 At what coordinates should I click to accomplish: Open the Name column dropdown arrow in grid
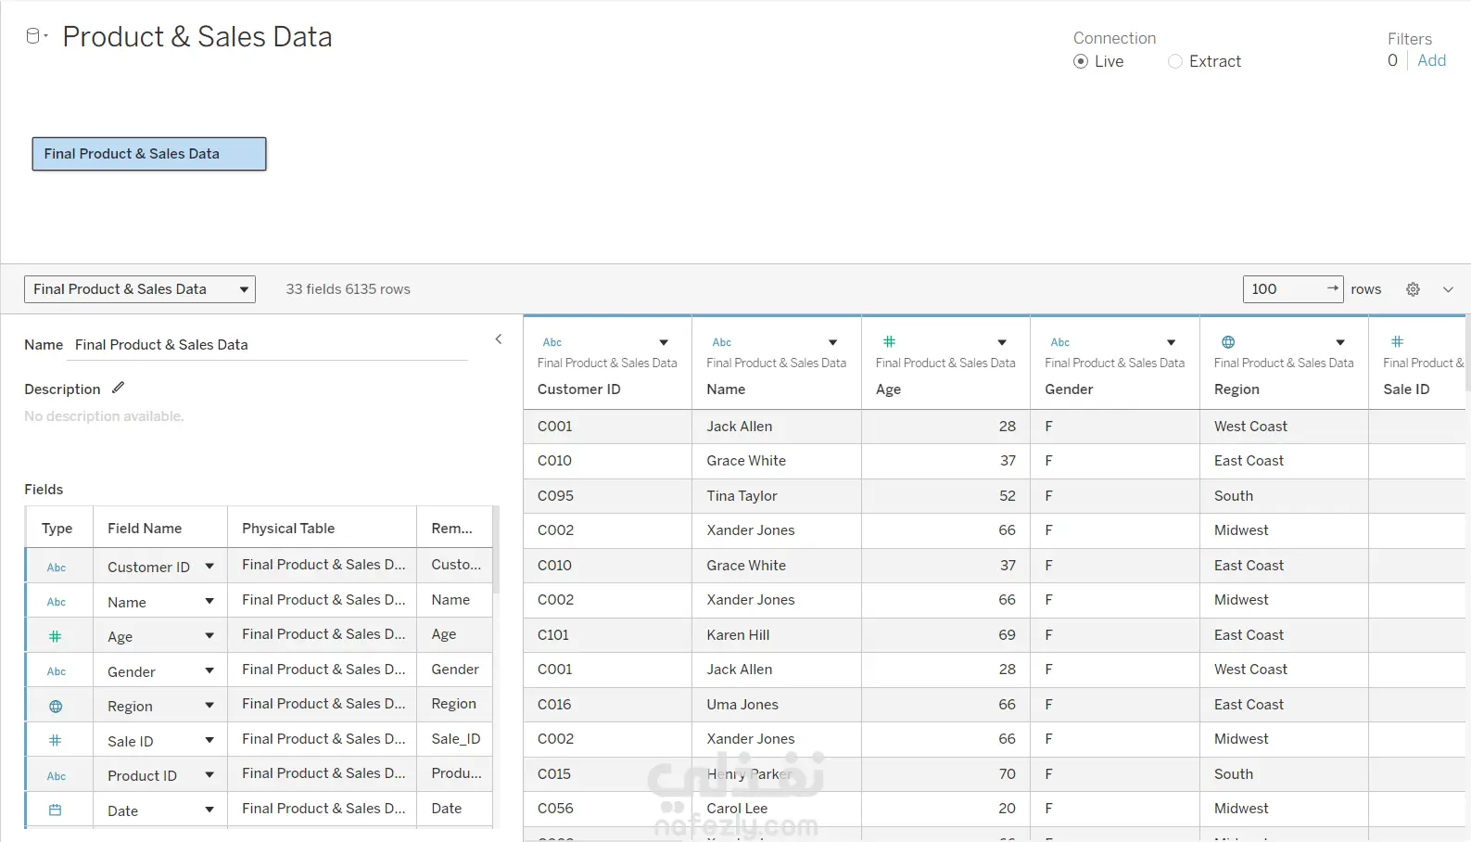coord(832,342)
